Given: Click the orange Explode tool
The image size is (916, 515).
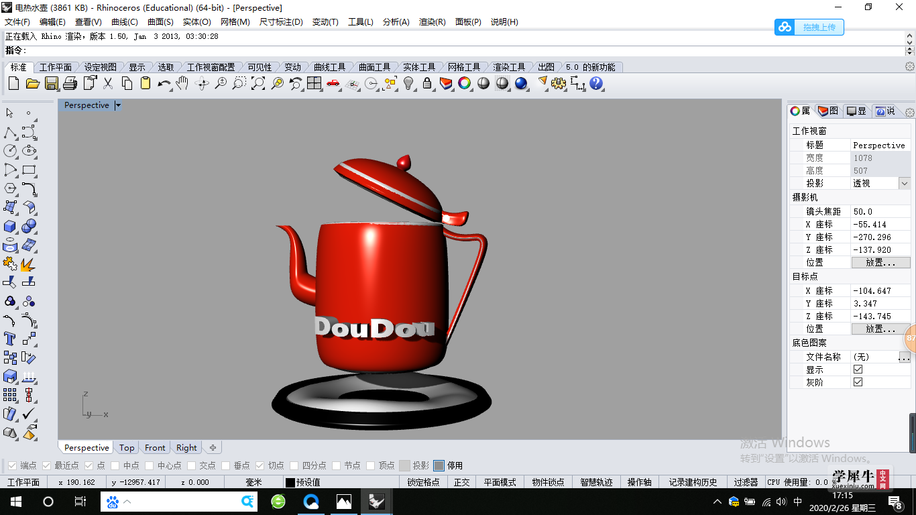Looking at the screenshot, I should [x=29, y=264].
